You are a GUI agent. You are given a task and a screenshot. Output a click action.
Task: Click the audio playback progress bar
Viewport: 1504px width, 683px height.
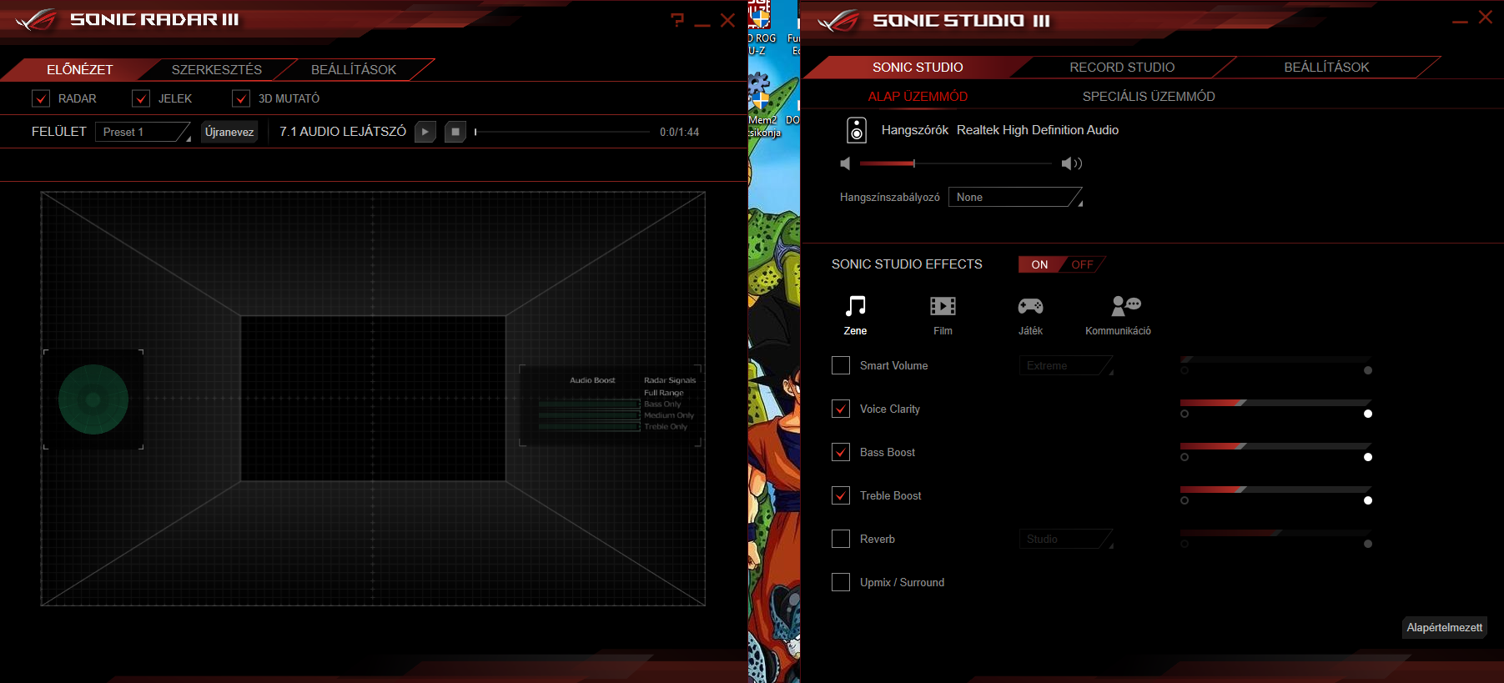[x=562, y=132]
